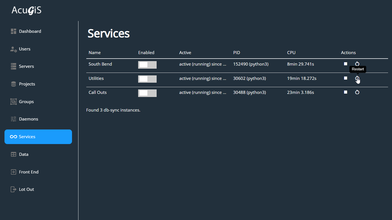Click the AcuGIS logo
Image resolution: width=392 pixels, height=220 pixels.
point(27,10)
